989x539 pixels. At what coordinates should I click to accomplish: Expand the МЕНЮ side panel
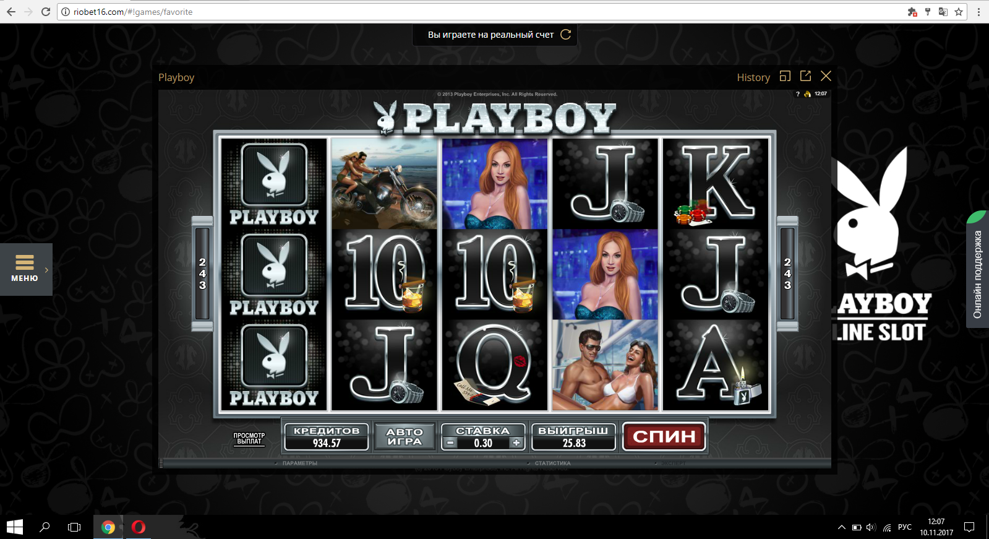(x=26, y=269)
